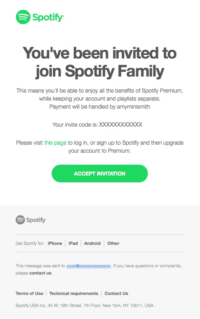Click the 'You've been invited' headline
The height and width of the screenshot is (319, 200).
[x=100, y=62]
